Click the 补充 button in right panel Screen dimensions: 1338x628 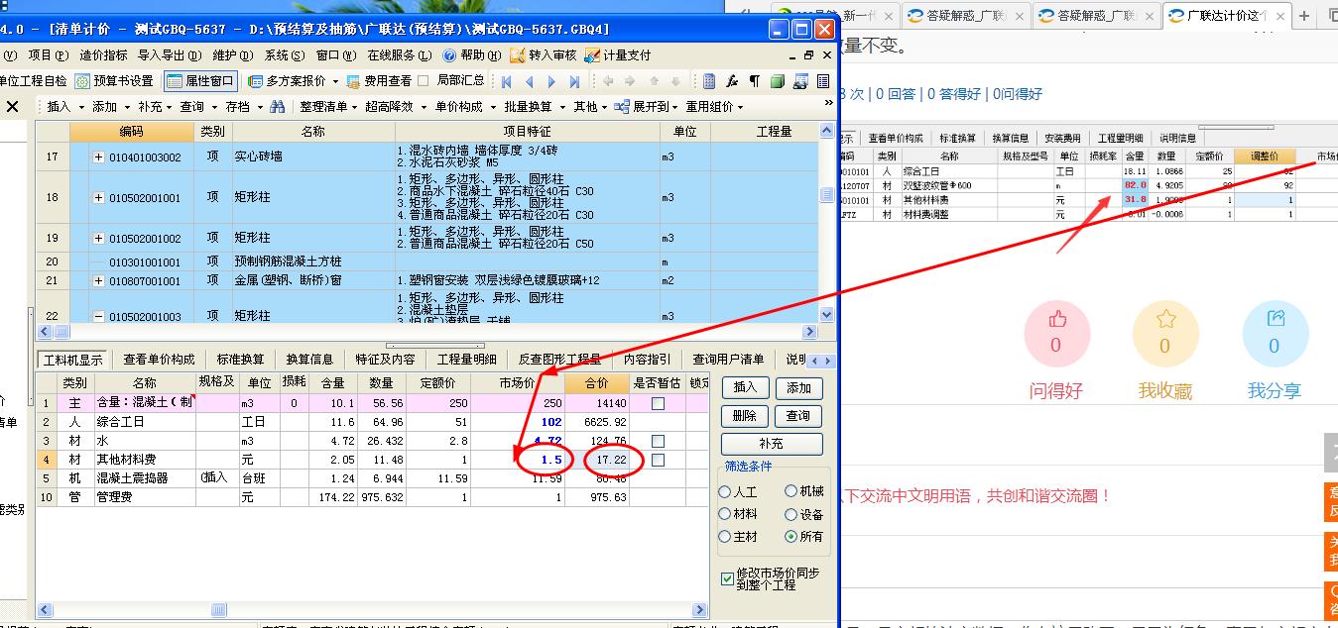772,444
